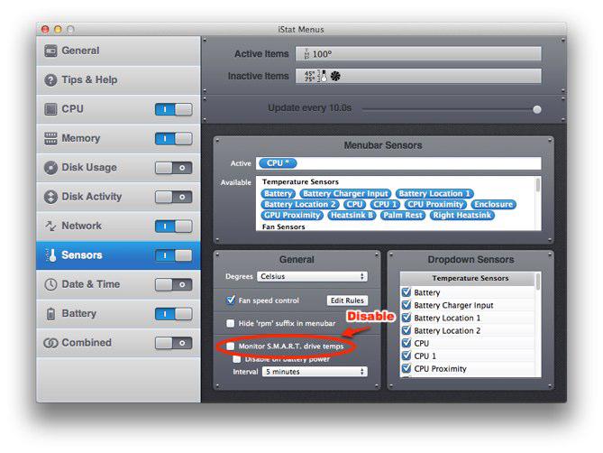Click the Available sensors list scrollbar
The height and width of the screenshot is (453, 603).
[537, 185]
